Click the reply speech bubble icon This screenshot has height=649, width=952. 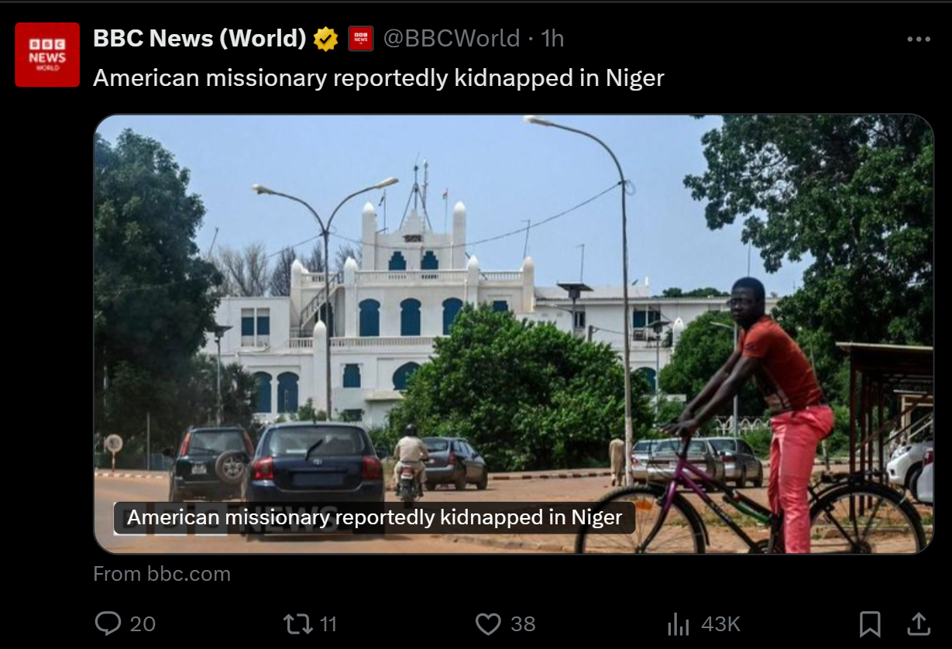pyautogui.click(x=108, y=623)
